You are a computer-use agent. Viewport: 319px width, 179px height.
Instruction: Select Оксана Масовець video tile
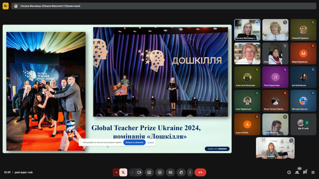(247, 30)
